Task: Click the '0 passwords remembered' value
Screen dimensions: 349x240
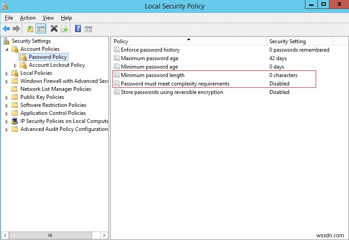Action: click(299, 50)
